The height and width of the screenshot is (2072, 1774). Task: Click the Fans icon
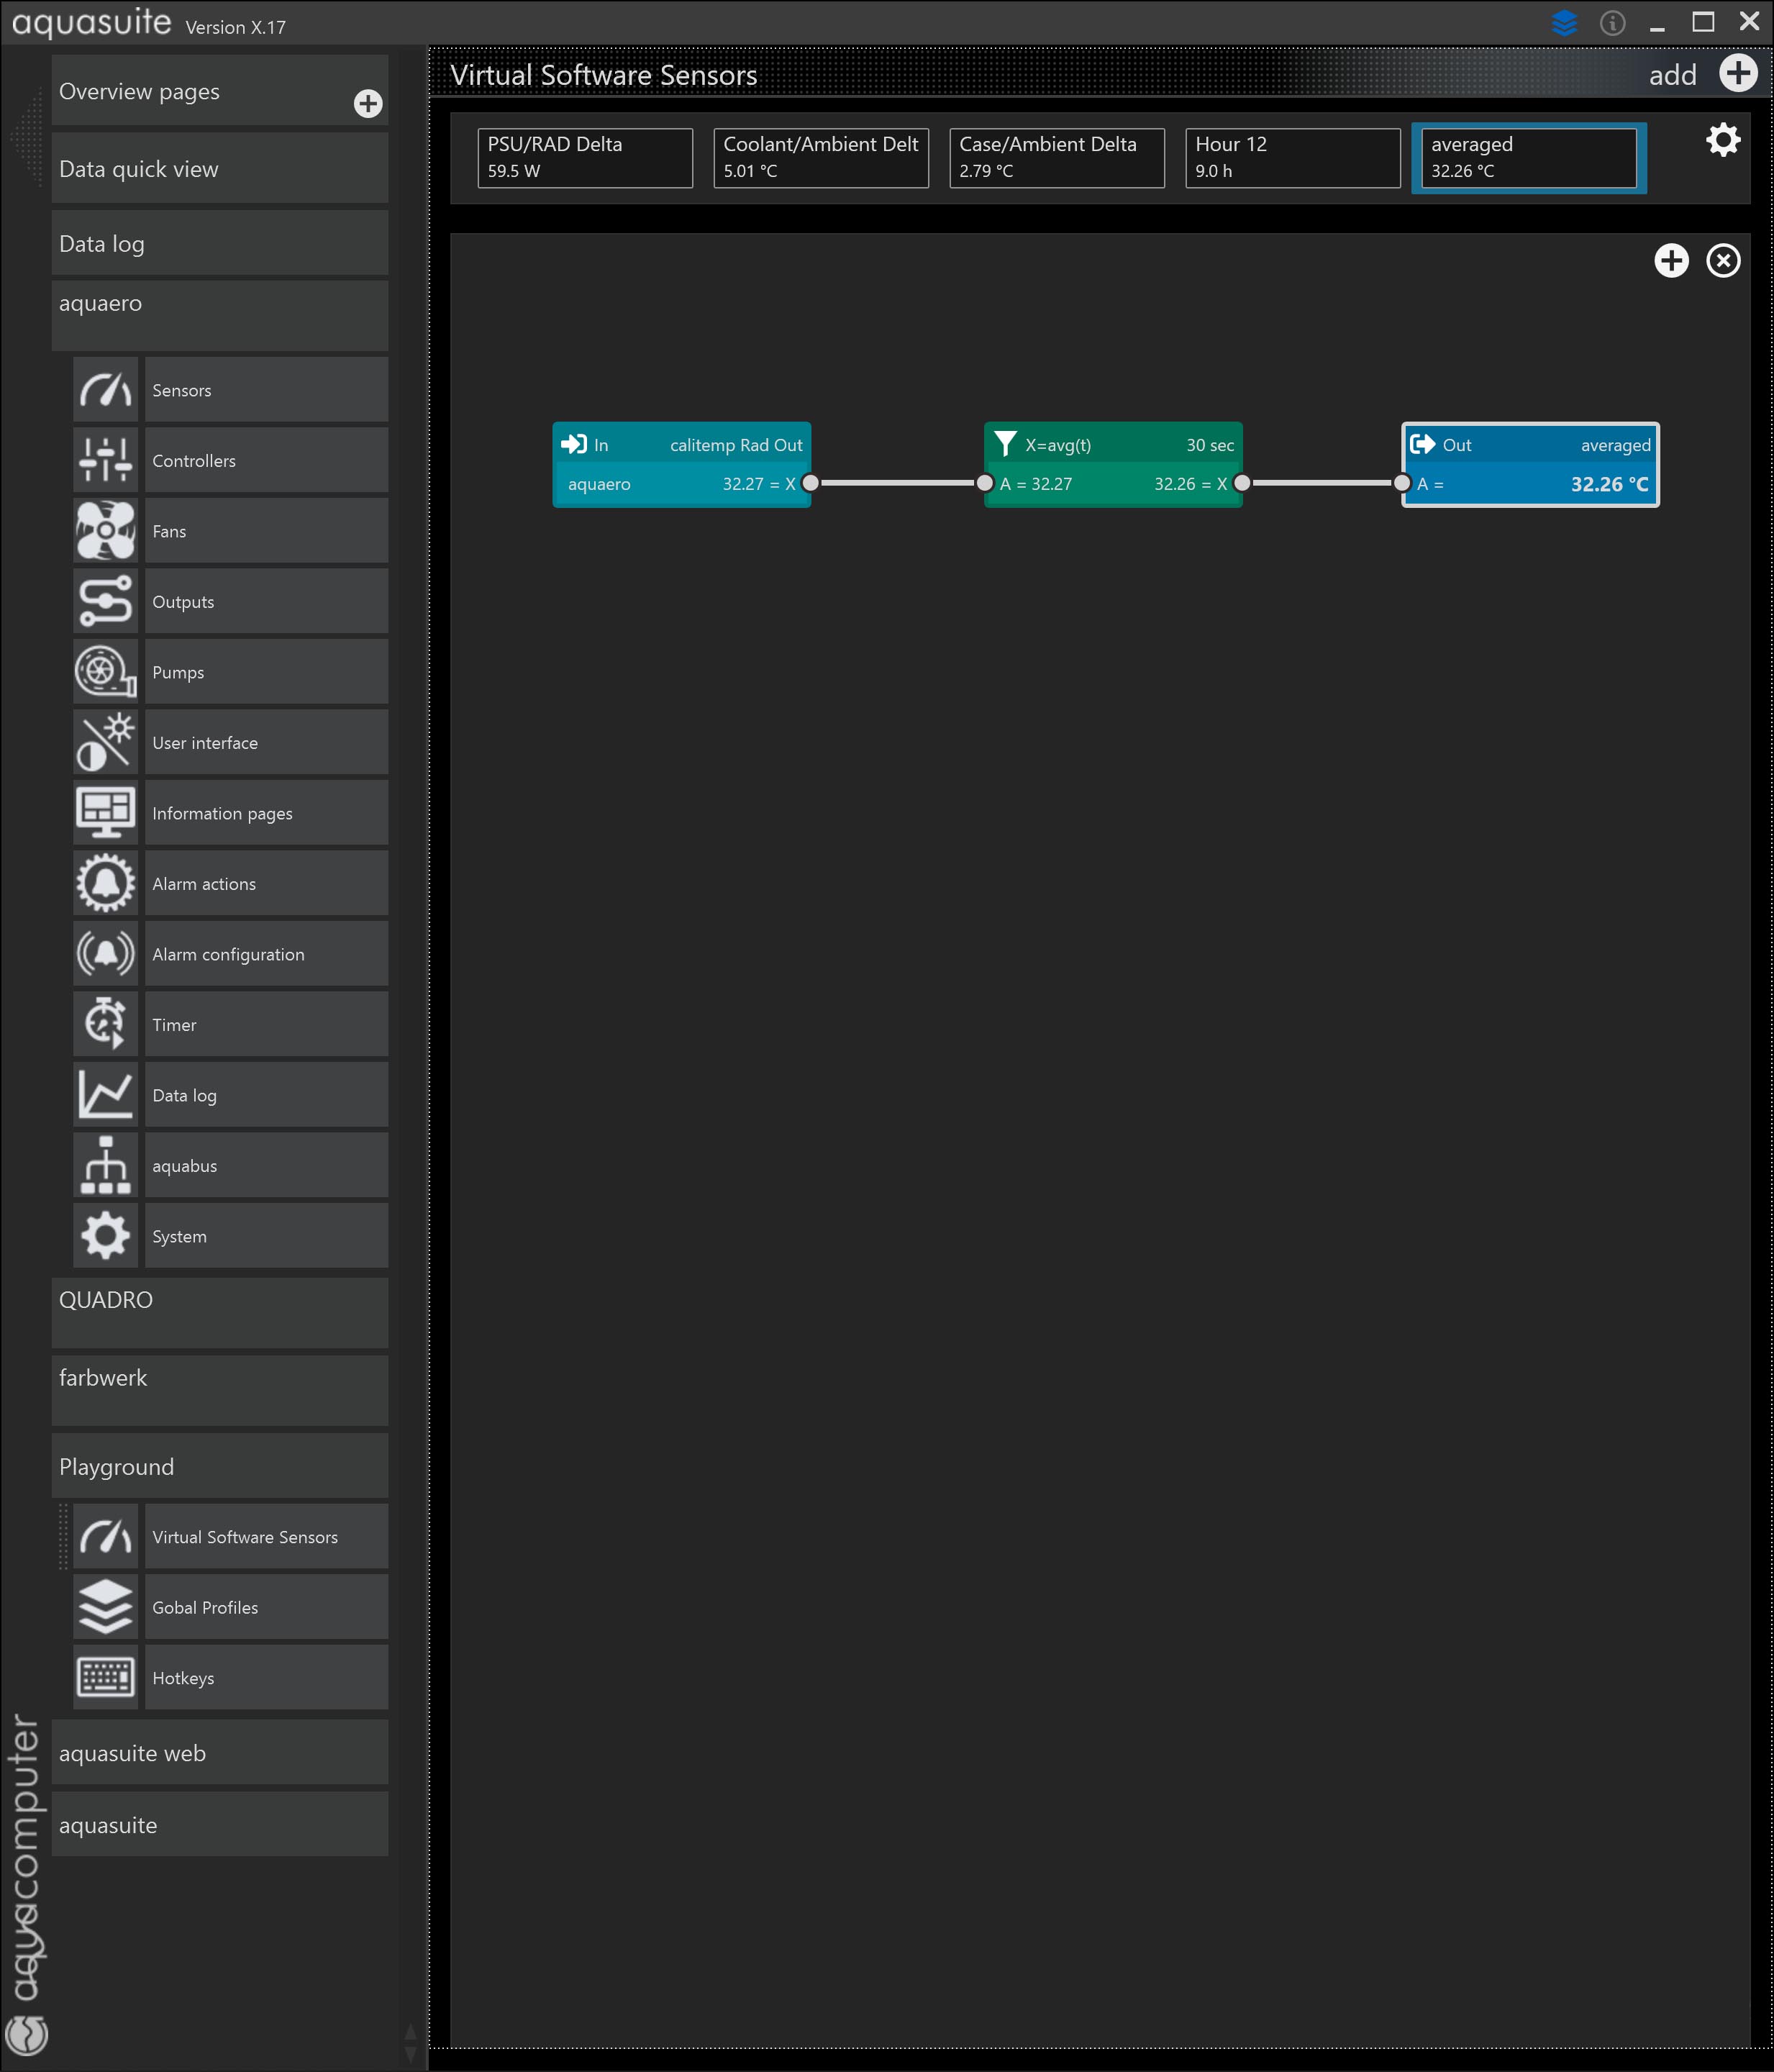pyautogui.click(x=105, y=531)
